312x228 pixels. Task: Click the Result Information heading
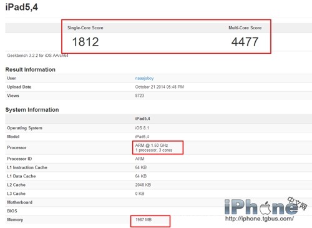31,69
